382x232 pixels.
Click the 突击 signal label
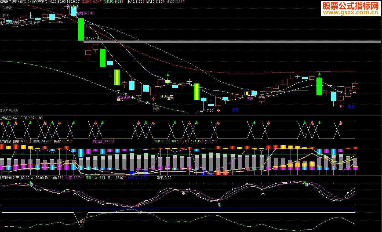[x=250, y=99]
